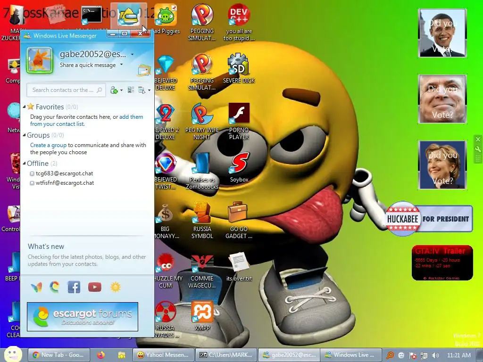Screen dimensions: 483x362
Task: Select the Soybox desktop icon
Action: point(239,168)
